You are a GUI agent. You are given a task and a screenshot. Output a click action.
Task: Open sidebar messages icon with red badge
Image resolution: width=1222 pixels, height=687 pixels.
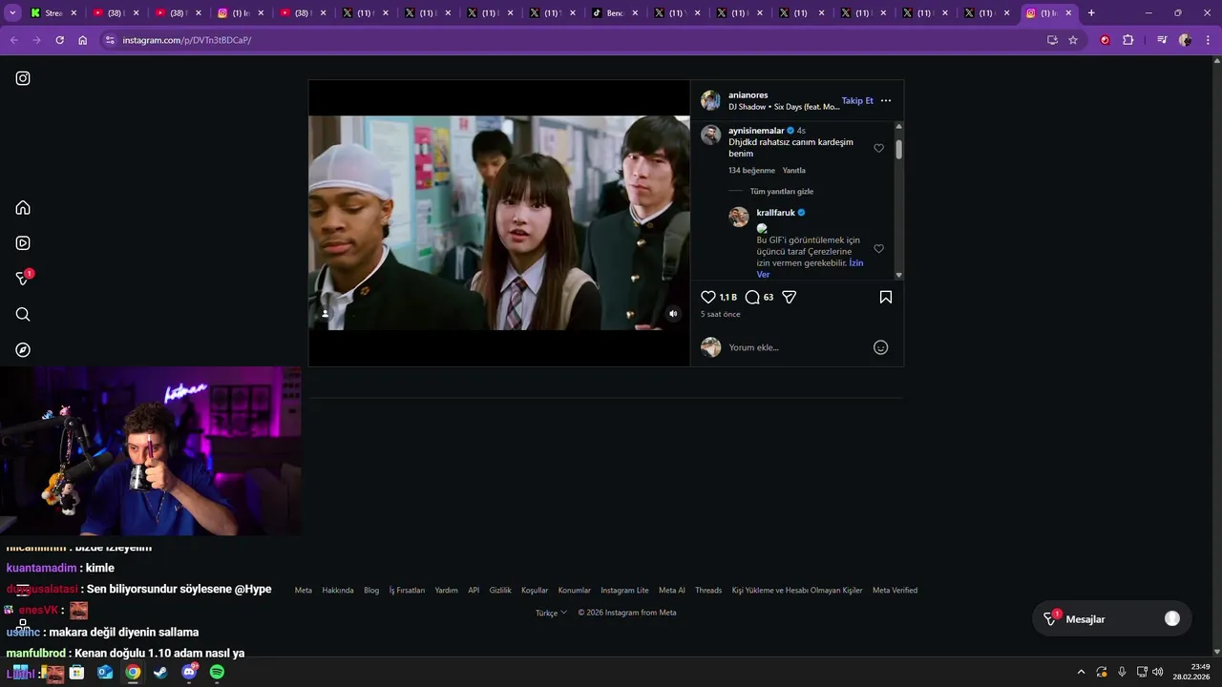pyautogui.click(x=24, y=278)
